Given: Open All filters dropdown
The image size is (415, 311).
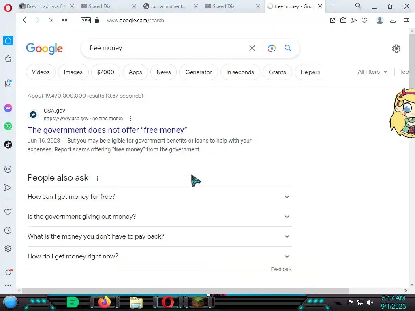Looking at the screenshot, I should click(x=372, y=72).
